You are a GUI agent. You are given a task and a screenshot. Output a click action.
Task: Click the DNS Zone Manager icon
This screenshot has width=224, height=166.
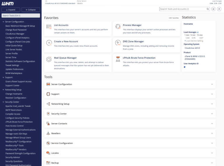pos(118,43)
